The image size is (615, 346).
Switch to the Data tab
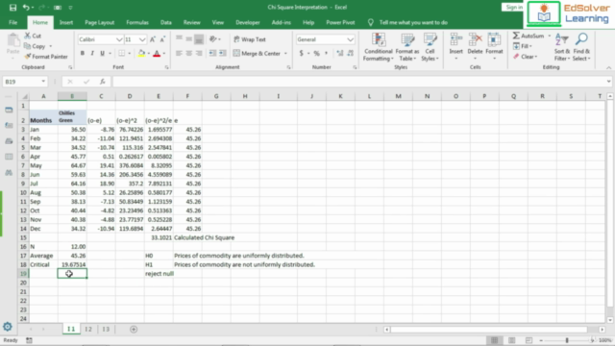[166, 23]
